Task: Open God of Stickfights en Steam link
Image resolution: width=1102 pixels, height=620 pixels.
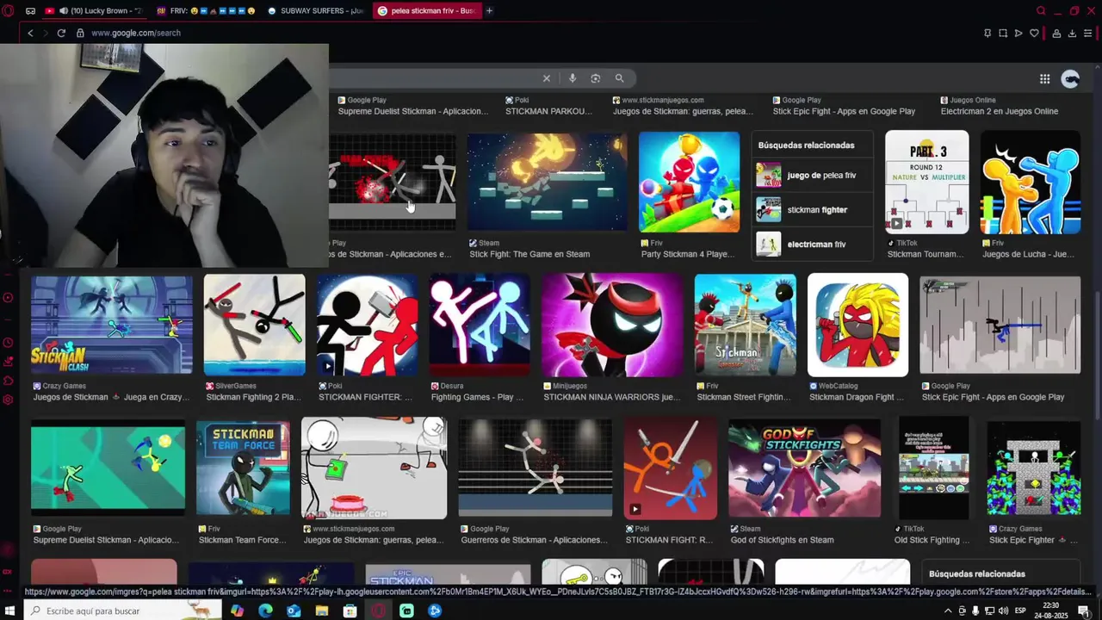Action: pos(782,540)
